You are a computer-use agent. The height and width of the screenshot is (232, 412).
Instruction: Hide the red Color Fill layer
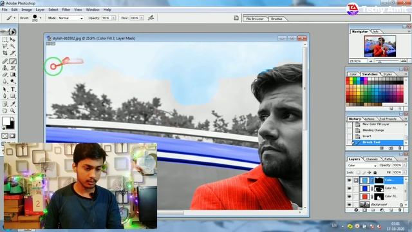coord(349,196)
